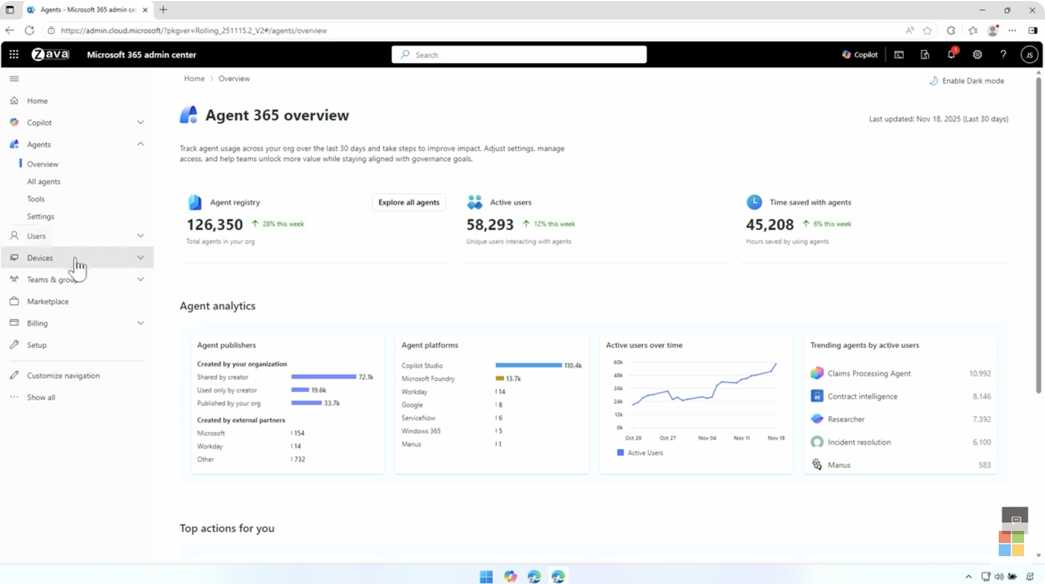
Task: Open admin center settings gear
Action: tap(977, 54)
